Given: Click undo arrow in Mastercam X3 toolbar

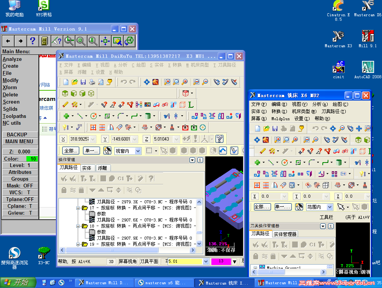Looking at the screenshot, I should point(124,82).
